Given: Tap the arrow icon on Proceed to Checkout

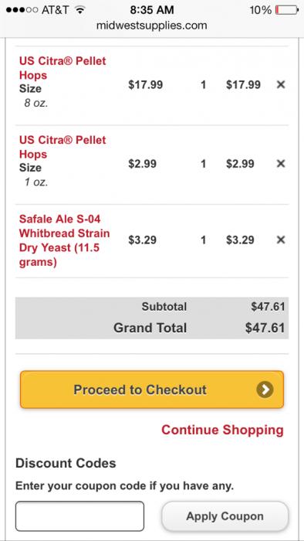Looking at the screenshot, I should [x=265, y=390].
